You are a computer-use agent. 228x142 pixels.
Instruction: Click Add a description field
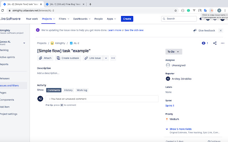(x=48, y=73)
